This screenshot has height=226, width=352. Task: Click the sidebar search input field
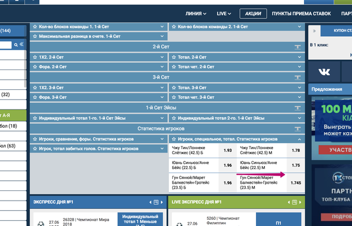(6, 45)
